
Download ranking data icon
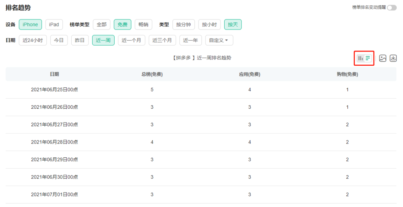pos(393,58)
